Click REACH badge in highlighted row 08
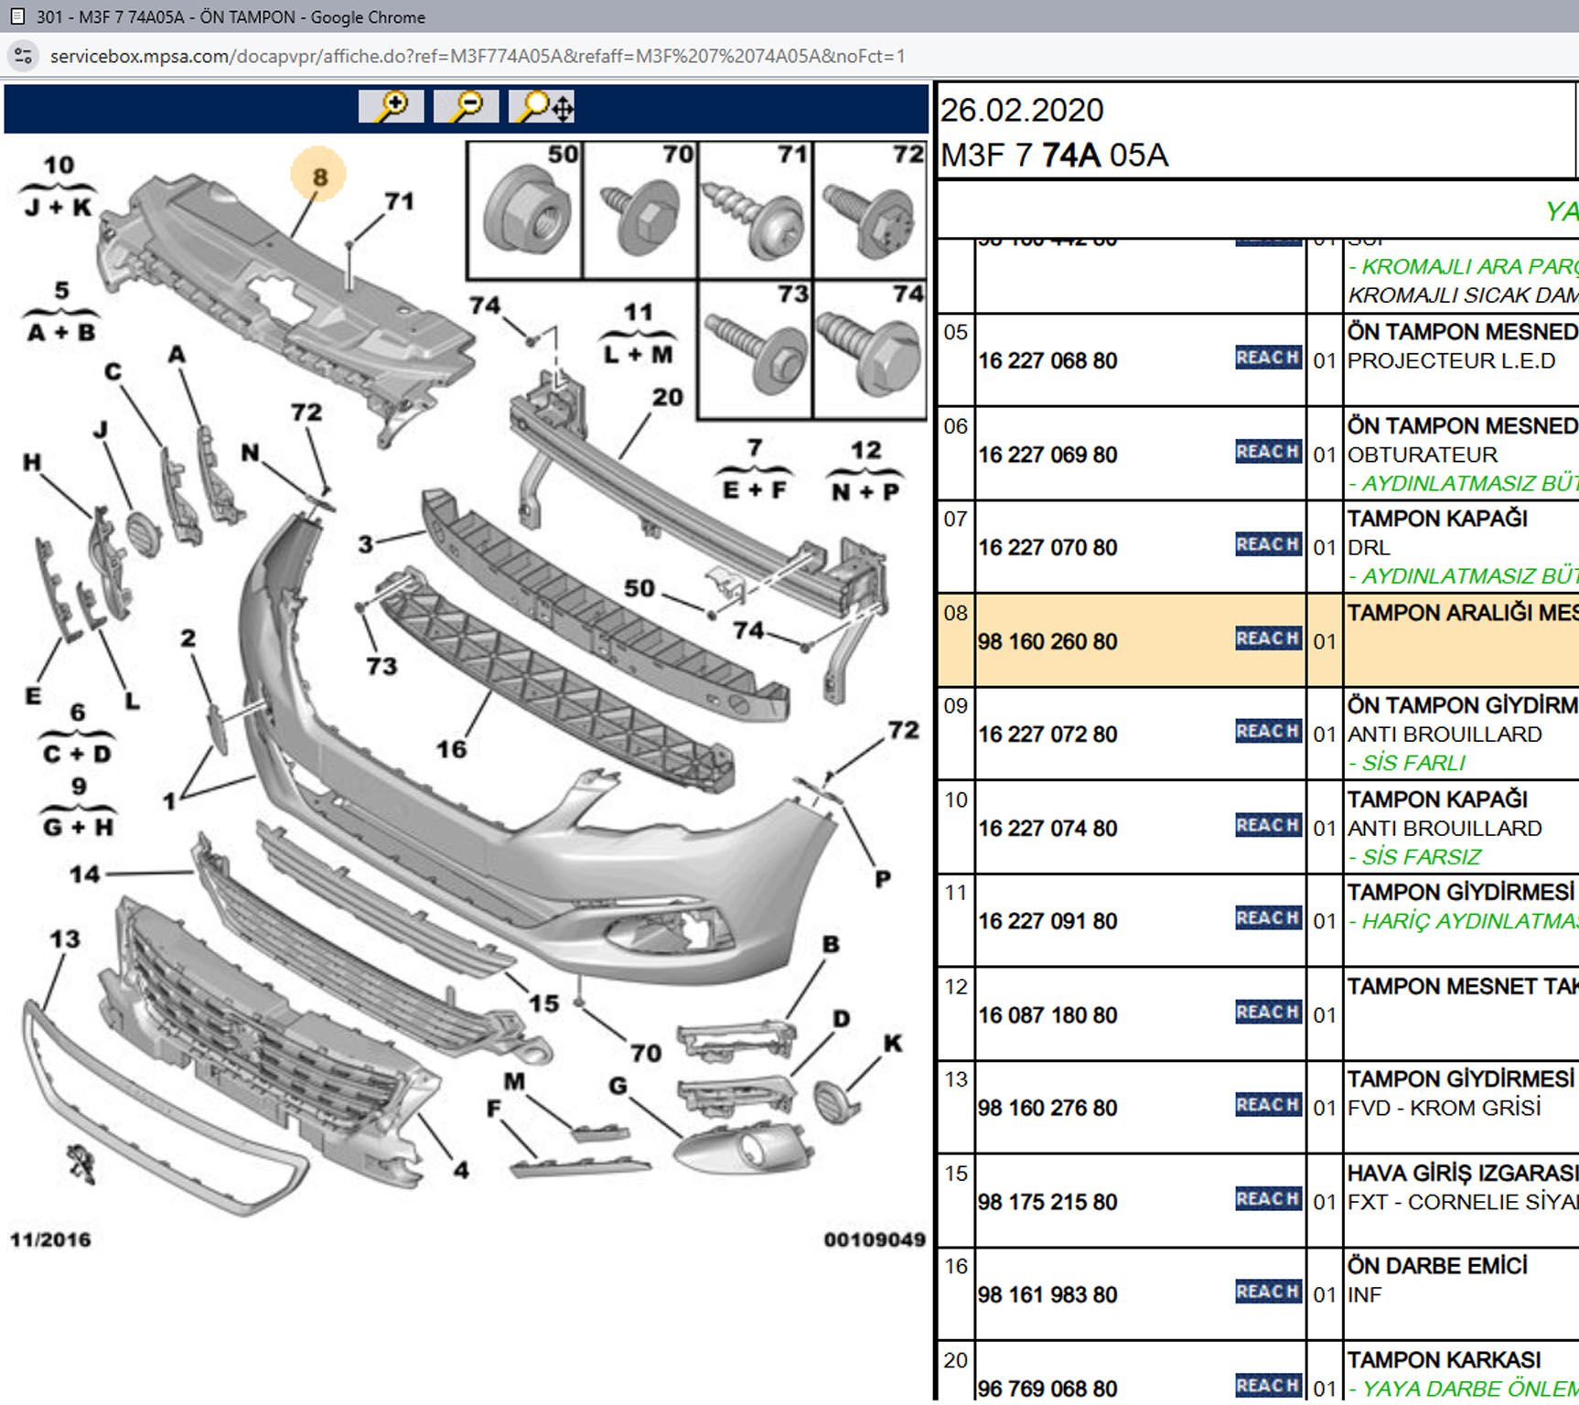This screenshot has width=1579, height=1405. pyautogui.click(x=1267, y=638)
